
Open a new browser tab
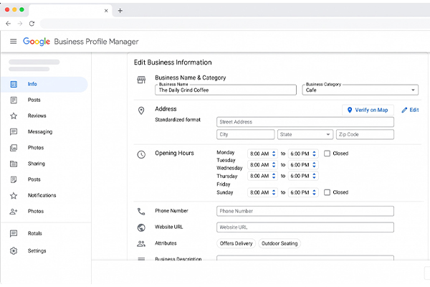point(120,11)
